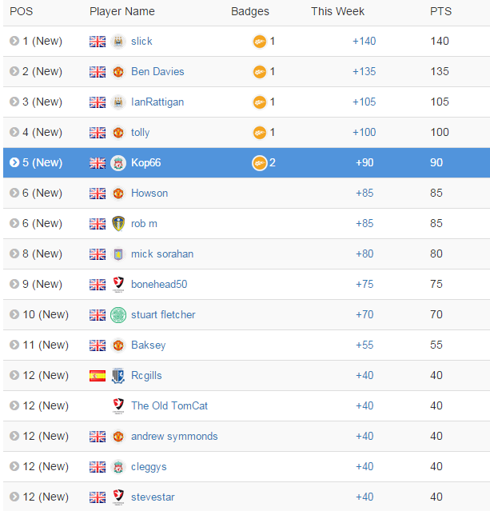Click Ben Davies' Manchester United crest
This screenshot has width=490, height=511.
118,72
